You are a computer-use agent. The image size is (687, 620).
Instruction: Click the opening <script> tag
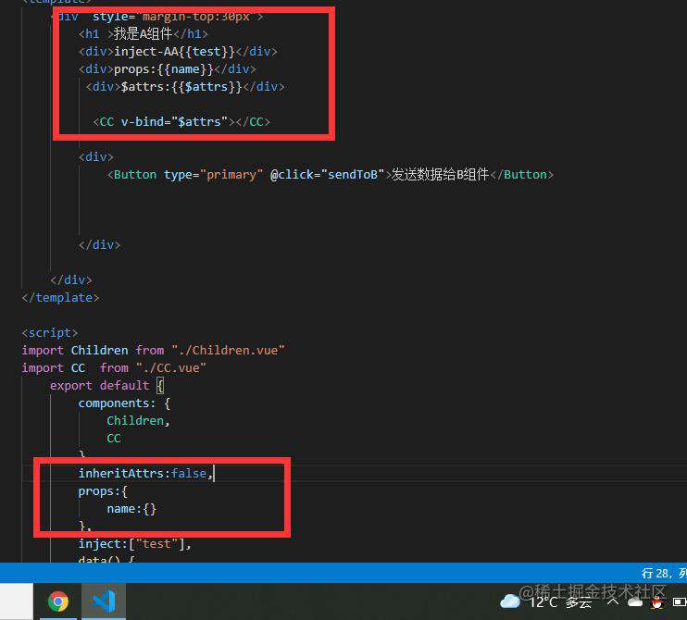[x=50, y=333]
